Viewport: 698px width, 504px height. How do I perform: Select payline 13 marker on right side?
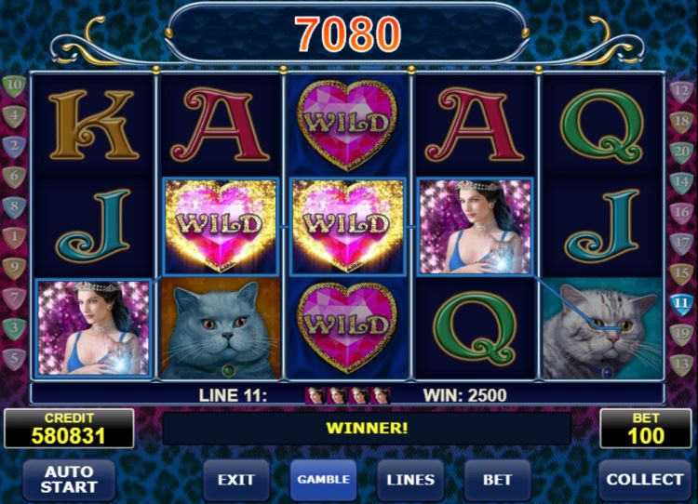pyautogui.click(x=681, y=365)
